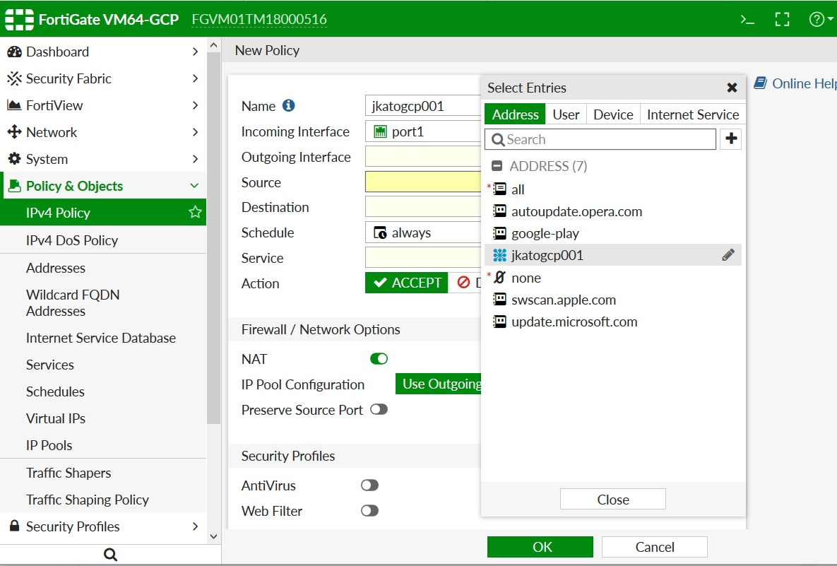The image size is (837, 566).
Task: Expand the Network chevron
Action: pyautogui.click(x=195, y=132)
